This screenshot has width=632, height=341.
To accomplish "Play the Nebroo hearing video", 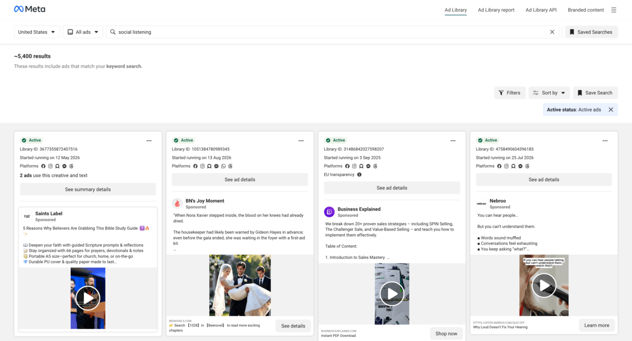I will [x=544, y=285].
